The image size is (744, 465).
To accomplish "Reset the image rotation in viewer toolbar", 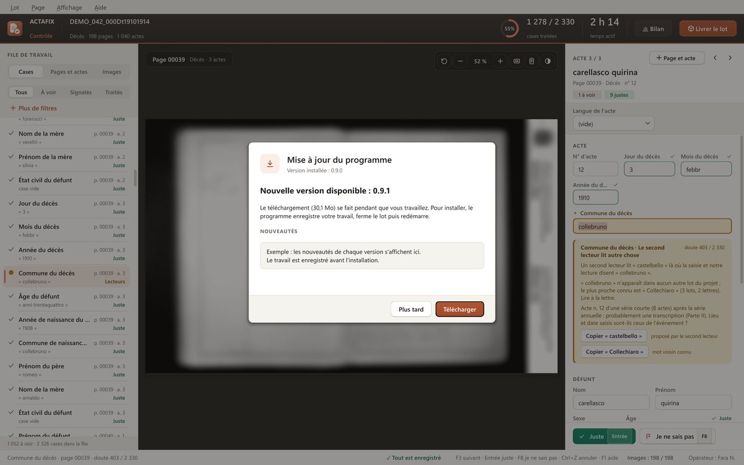I will pos(444,61).
